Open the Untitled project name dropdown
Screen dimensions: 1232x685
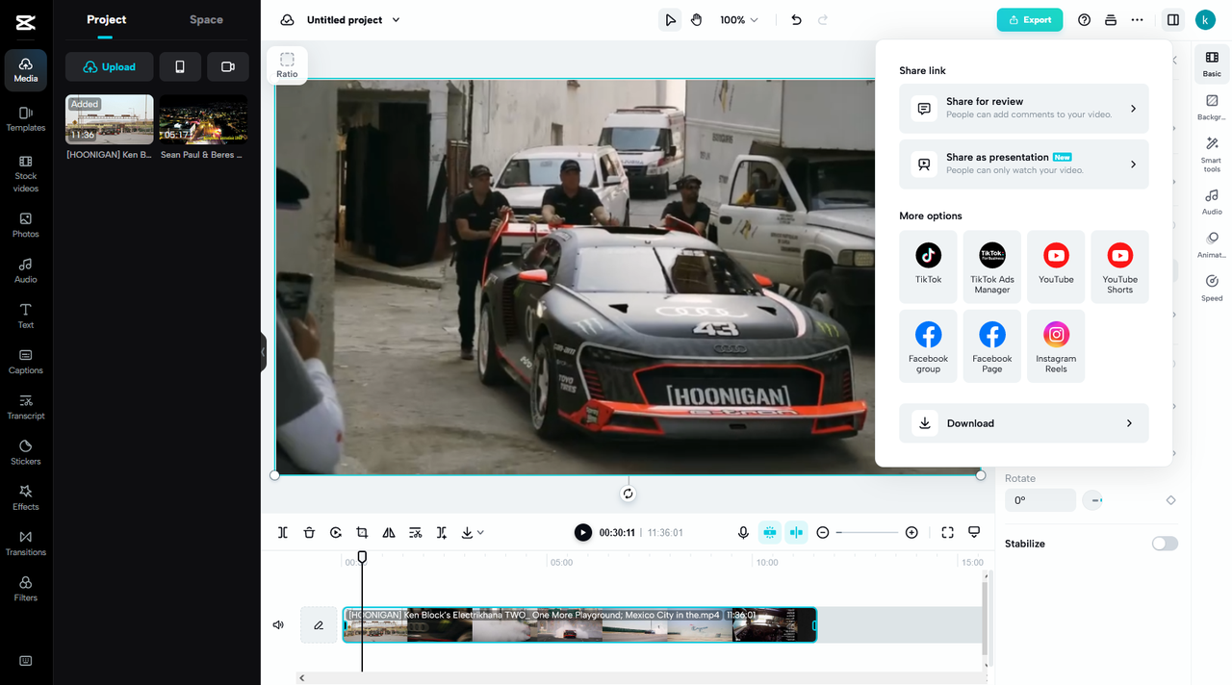point(353,19)
